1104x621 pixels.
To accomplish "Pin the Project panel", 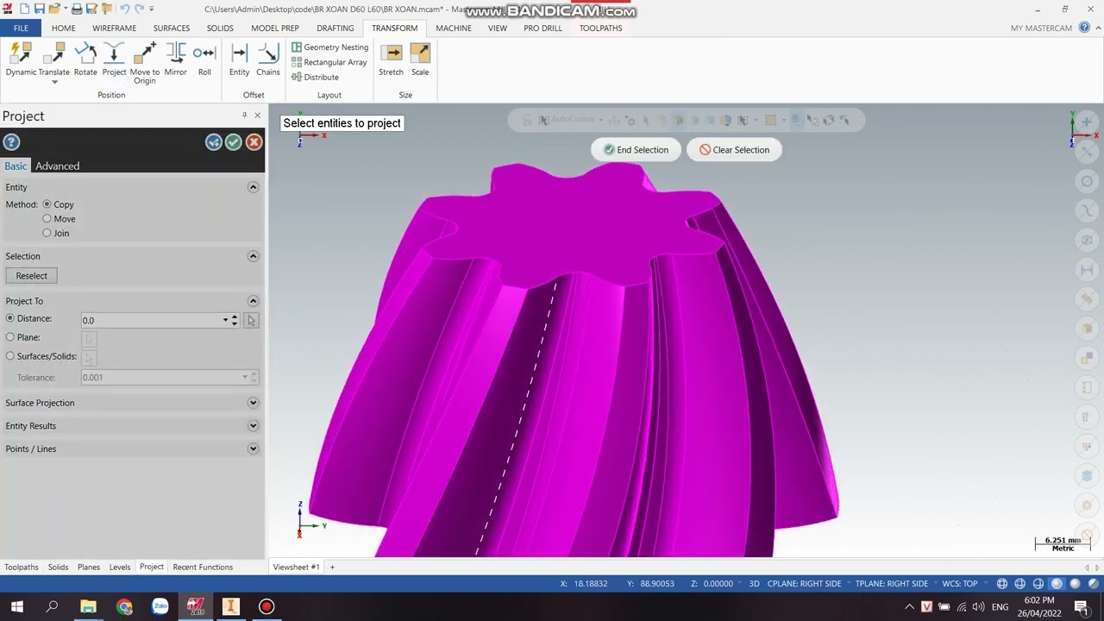I will pos(244,116).
